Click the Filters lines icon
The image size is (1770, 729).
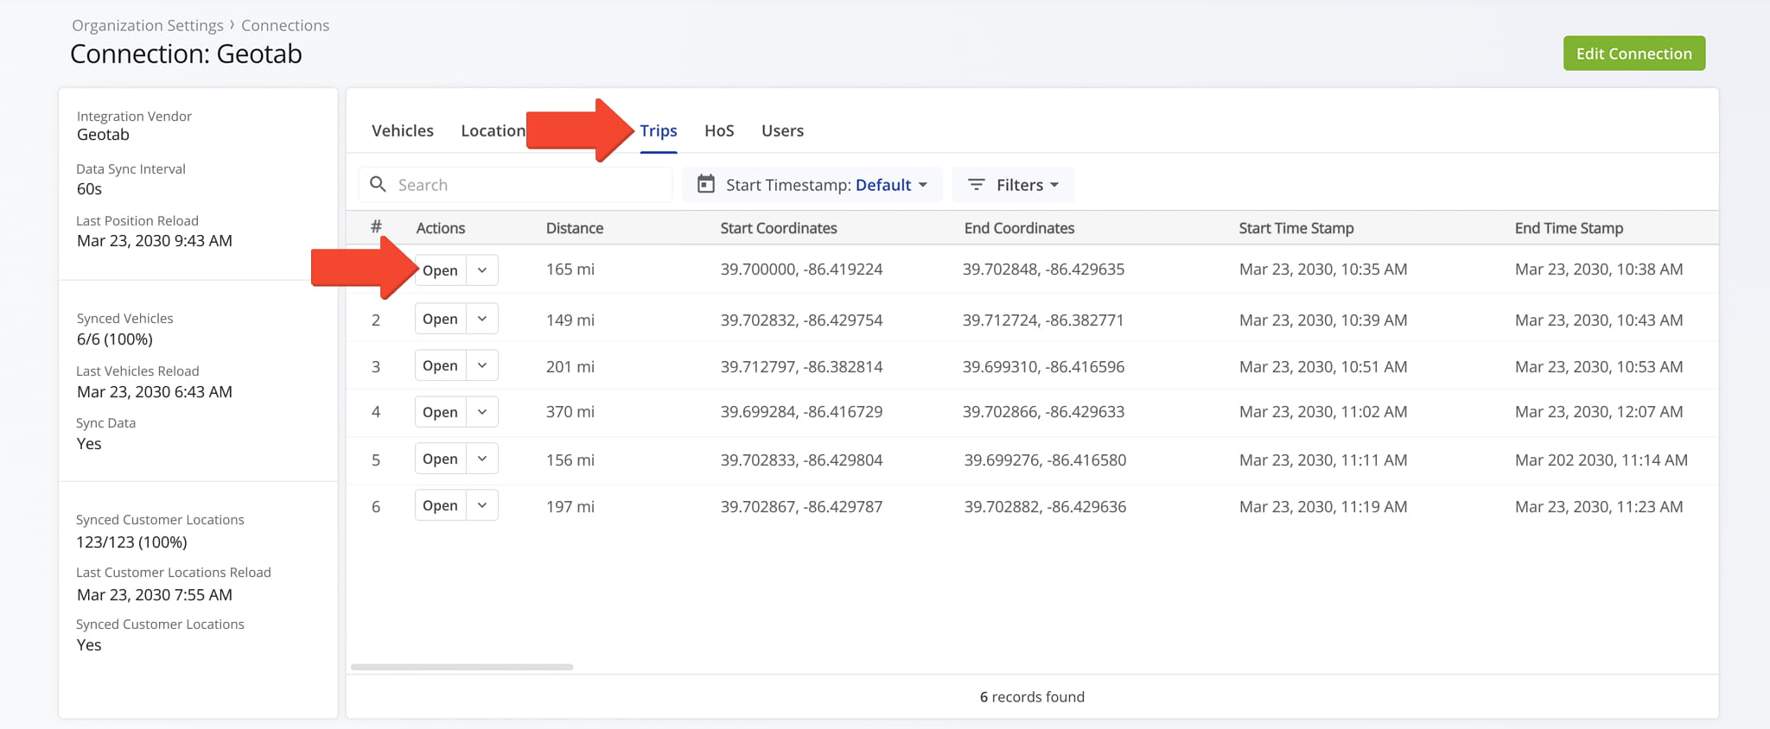click(976, 184)
